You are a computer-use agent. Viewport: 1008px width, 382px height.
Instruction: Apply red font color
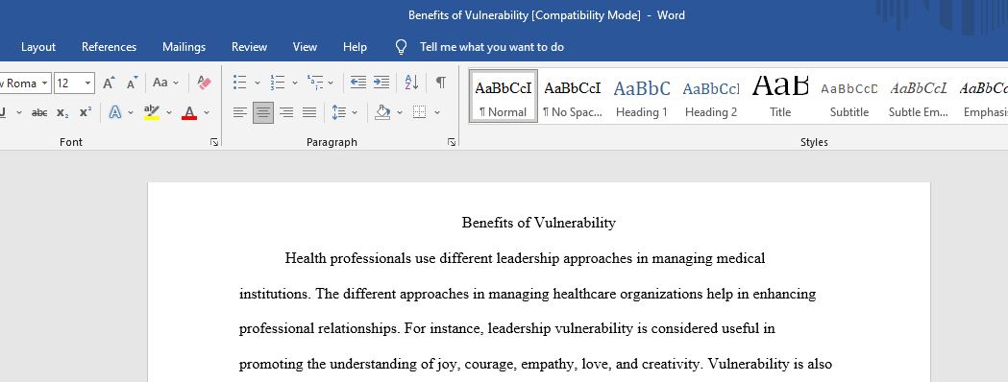click(189, 112)
